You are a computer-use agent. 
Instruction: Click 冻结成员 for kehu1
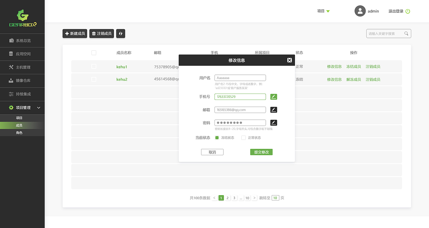pos(354,67)
